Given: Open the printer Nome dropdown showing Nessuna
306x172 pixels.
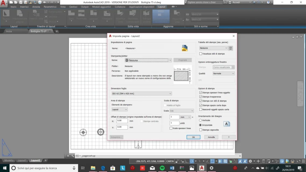Looking at the screenshot, I should point(148,60).
